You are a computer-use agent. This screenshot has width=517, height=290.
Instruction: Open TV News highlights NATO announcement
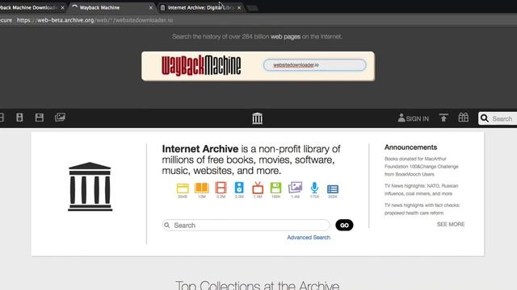click(421, 190)
